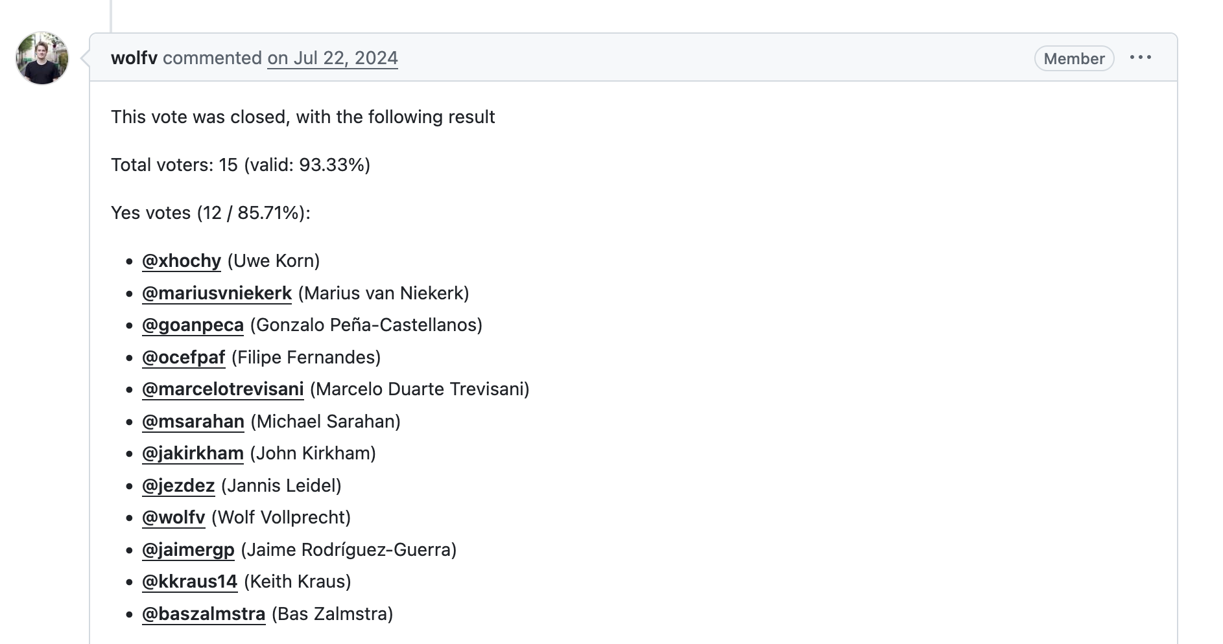The width and height of the screenshot is (1223, 644).
Task: Visit the @jezdez mention link
Action: [178, 486]
